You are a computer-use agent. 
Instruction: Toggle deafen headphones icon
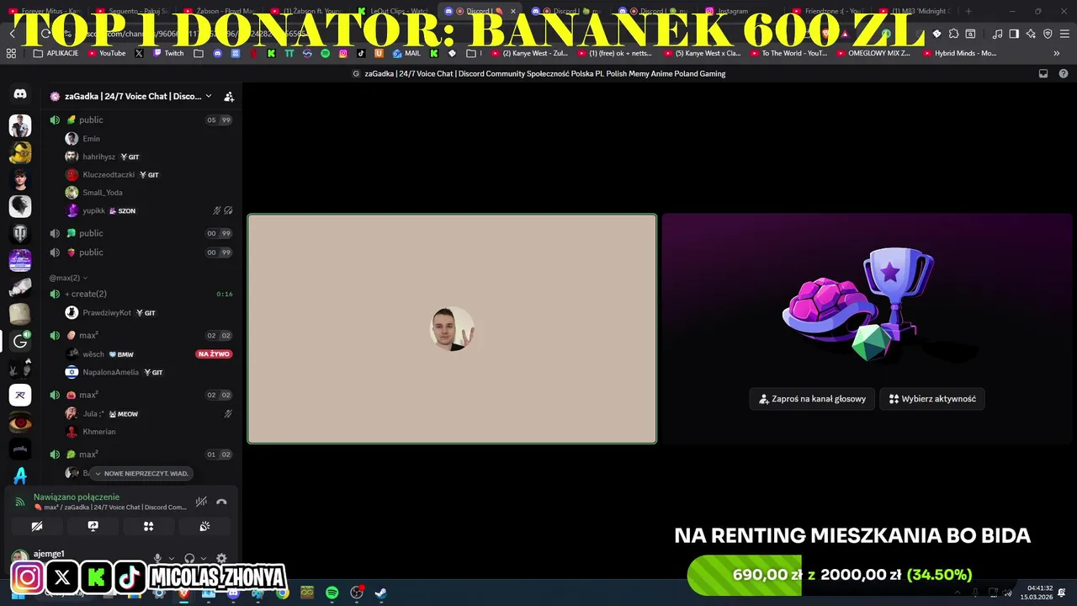tap(189, 558)
